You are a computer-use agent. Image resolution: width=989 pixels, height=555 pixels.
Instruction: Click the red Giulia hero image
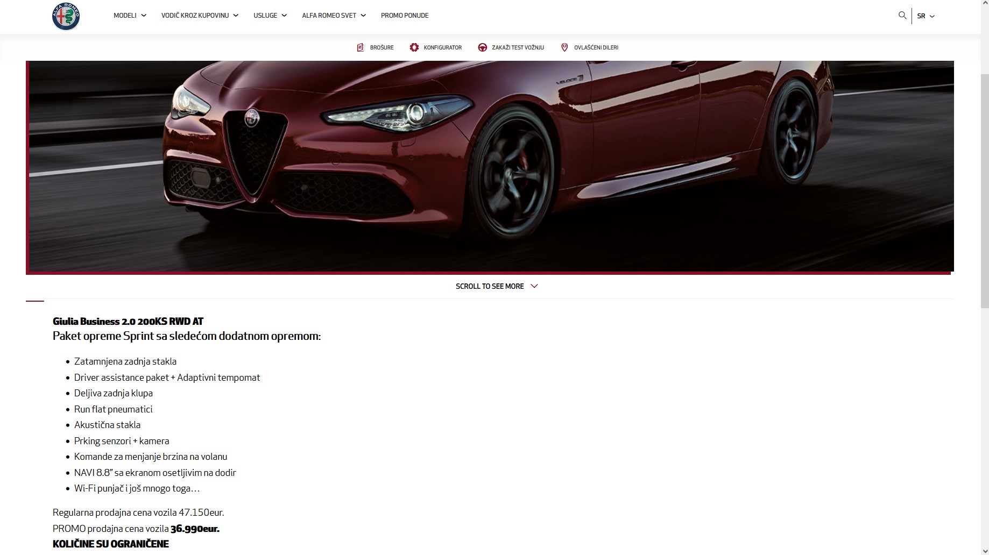click(491, 166)
